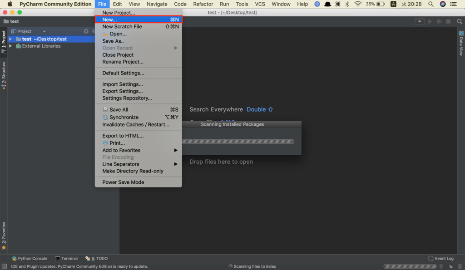The height and width of the screenshot is (270, 465).
Task: Pause the indexing background task
Action: click(x=441, y=266)
